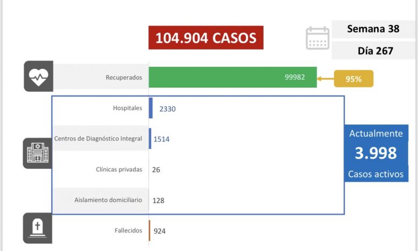
Task: Select the green Recuperados 99982 bar
Action: [x=233, y=77]
